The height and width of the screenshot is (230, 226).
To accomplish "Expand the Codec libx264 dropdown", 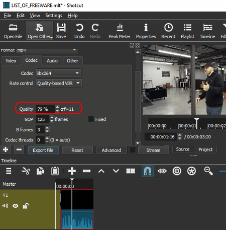I will [x=58, y=73].
